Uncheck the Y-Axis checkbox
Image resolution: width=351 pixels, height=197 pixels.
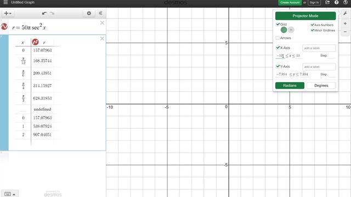point(278,66)
